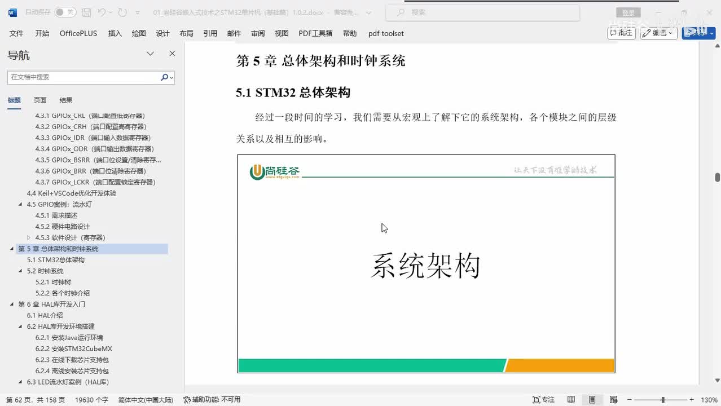Viewport: 721px width, 406px height.
Task: Click the 在文档中搜索 search field
Action: (83, 77)
